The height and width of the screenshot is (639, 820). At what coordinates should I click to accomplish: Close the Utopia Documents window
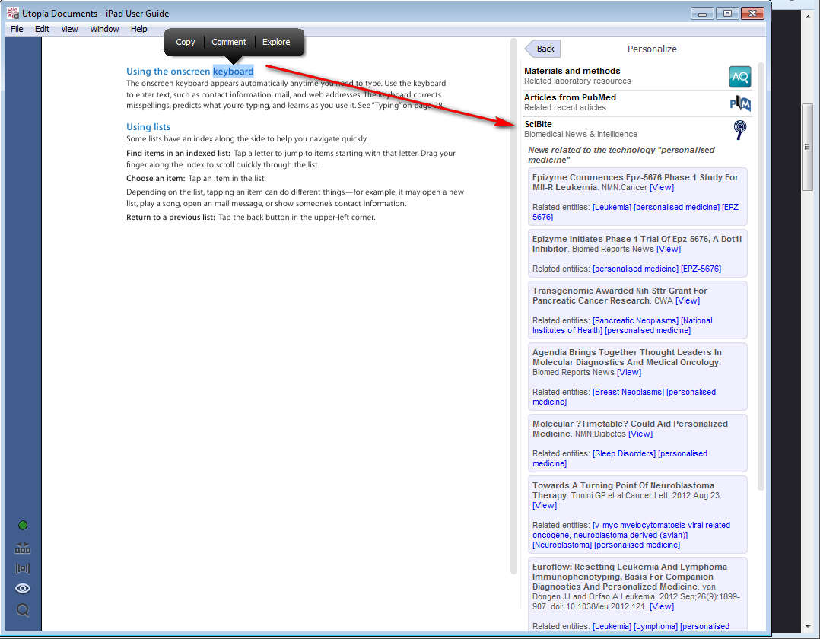click(752, 14)
